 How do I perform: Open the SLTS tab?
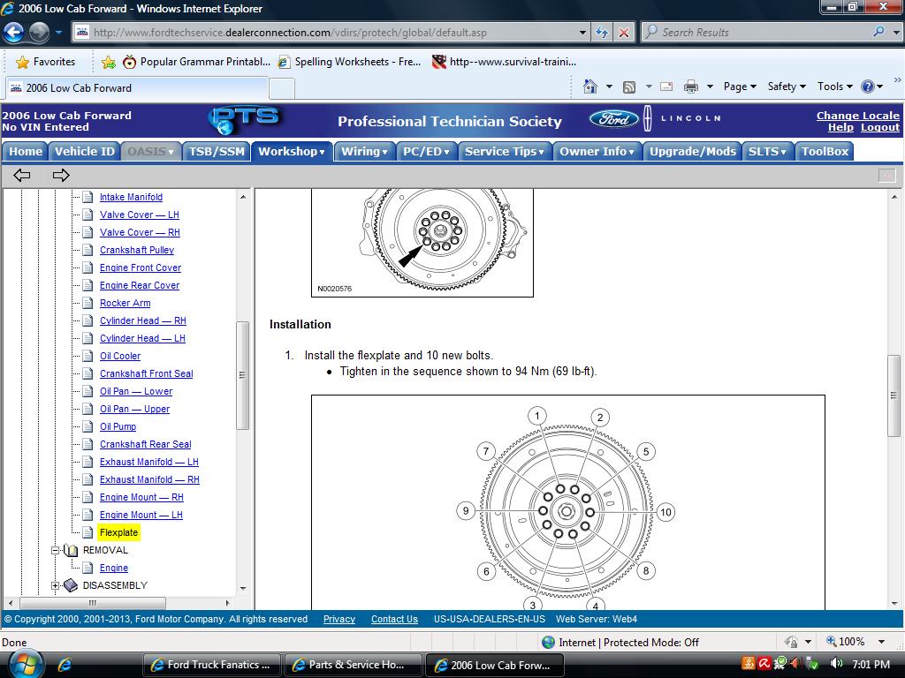(767, 152)
